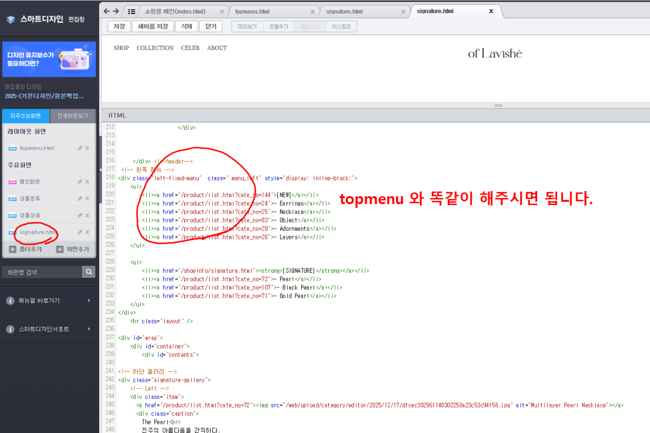Click the 화면명 검색 input field
This screenshot has width=650, height=433.
[x=42, y=272]
